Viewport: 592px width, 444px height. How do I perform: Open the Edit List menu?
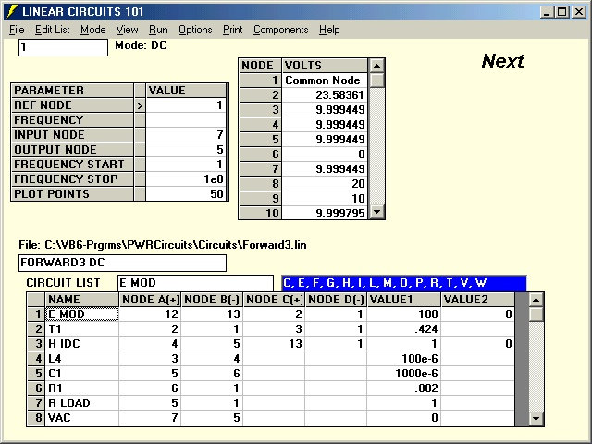click(52, 30)
